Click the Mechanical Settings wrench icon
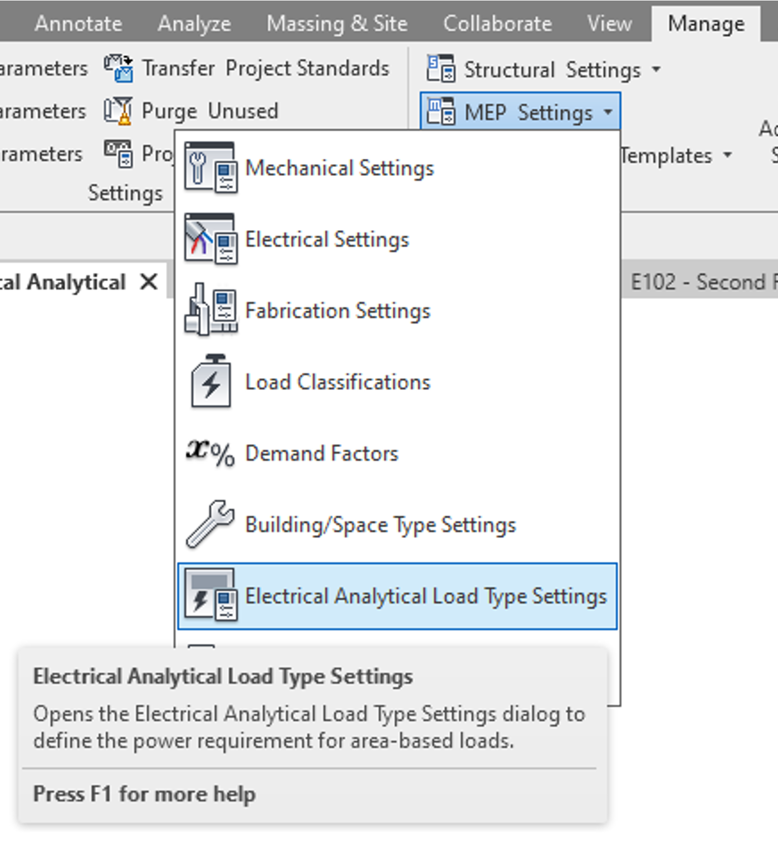The width and height of the screenshot is (778, 842). pyautogui.click(x=211, y=168)
